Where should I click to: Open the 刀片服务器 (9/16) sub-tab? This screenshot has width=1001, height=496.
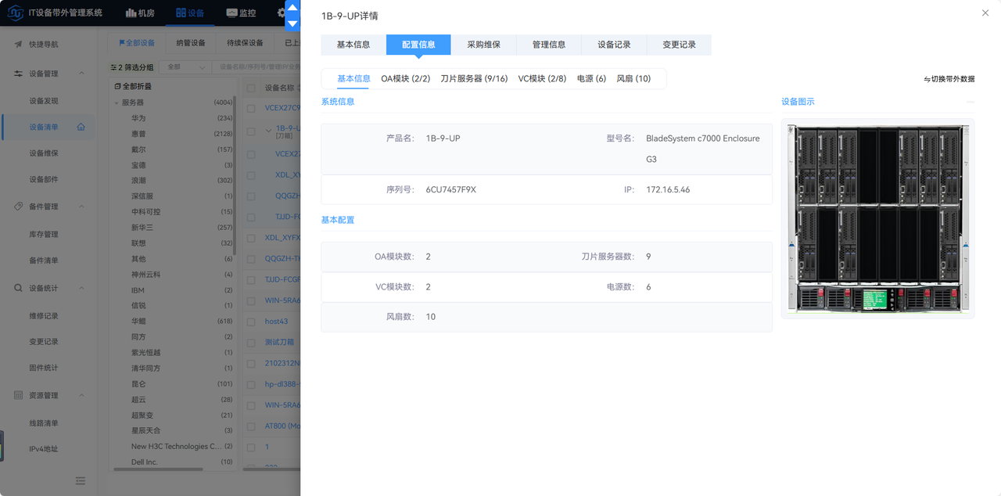tap(474, 78)
